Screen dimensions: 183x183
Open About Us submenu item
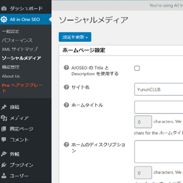(x=11, y=76)
